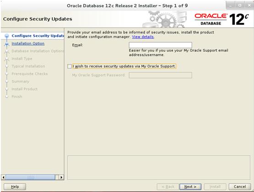Click the gears graphic in the header
Viewport: 254px width, 192px height.
pyautogui.click(x=164, y=19)
